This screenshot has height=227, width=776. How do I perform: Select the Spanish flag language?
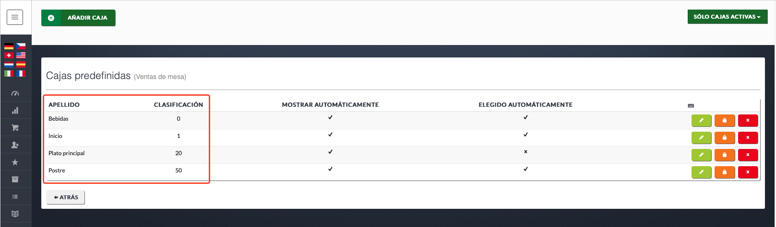pos(21,64)
